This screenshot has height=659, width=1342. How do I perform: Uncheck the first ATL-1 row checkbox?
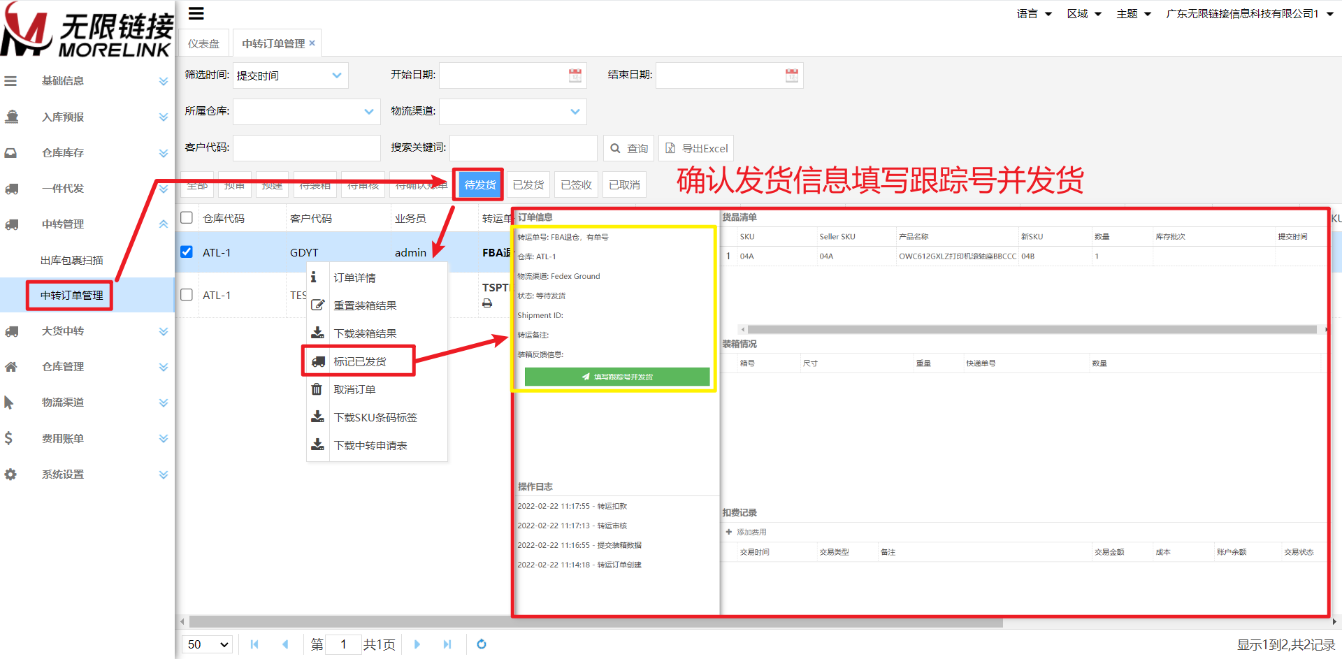tap(187, 252)
